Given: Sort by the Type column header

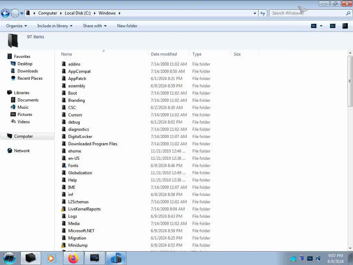Looking at the screenshot, I should tap(197, 54).
